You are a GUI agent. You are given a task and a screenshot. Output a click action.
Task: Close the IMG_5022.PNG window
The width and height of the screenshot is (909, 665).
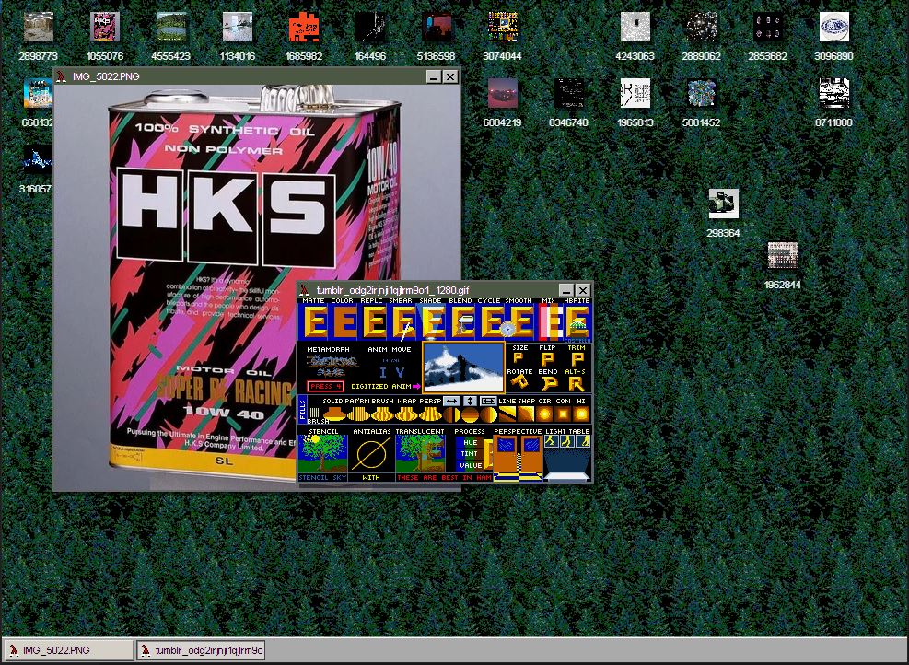click(x=450, y=76)
